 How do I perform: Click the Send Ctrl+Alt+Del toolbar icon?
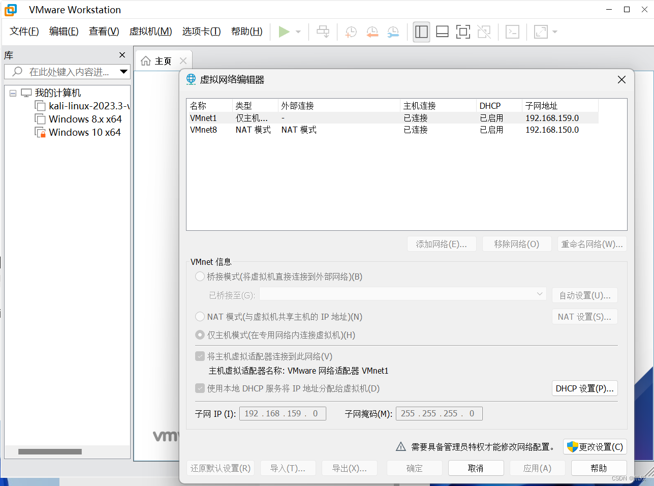click(323, 32)
